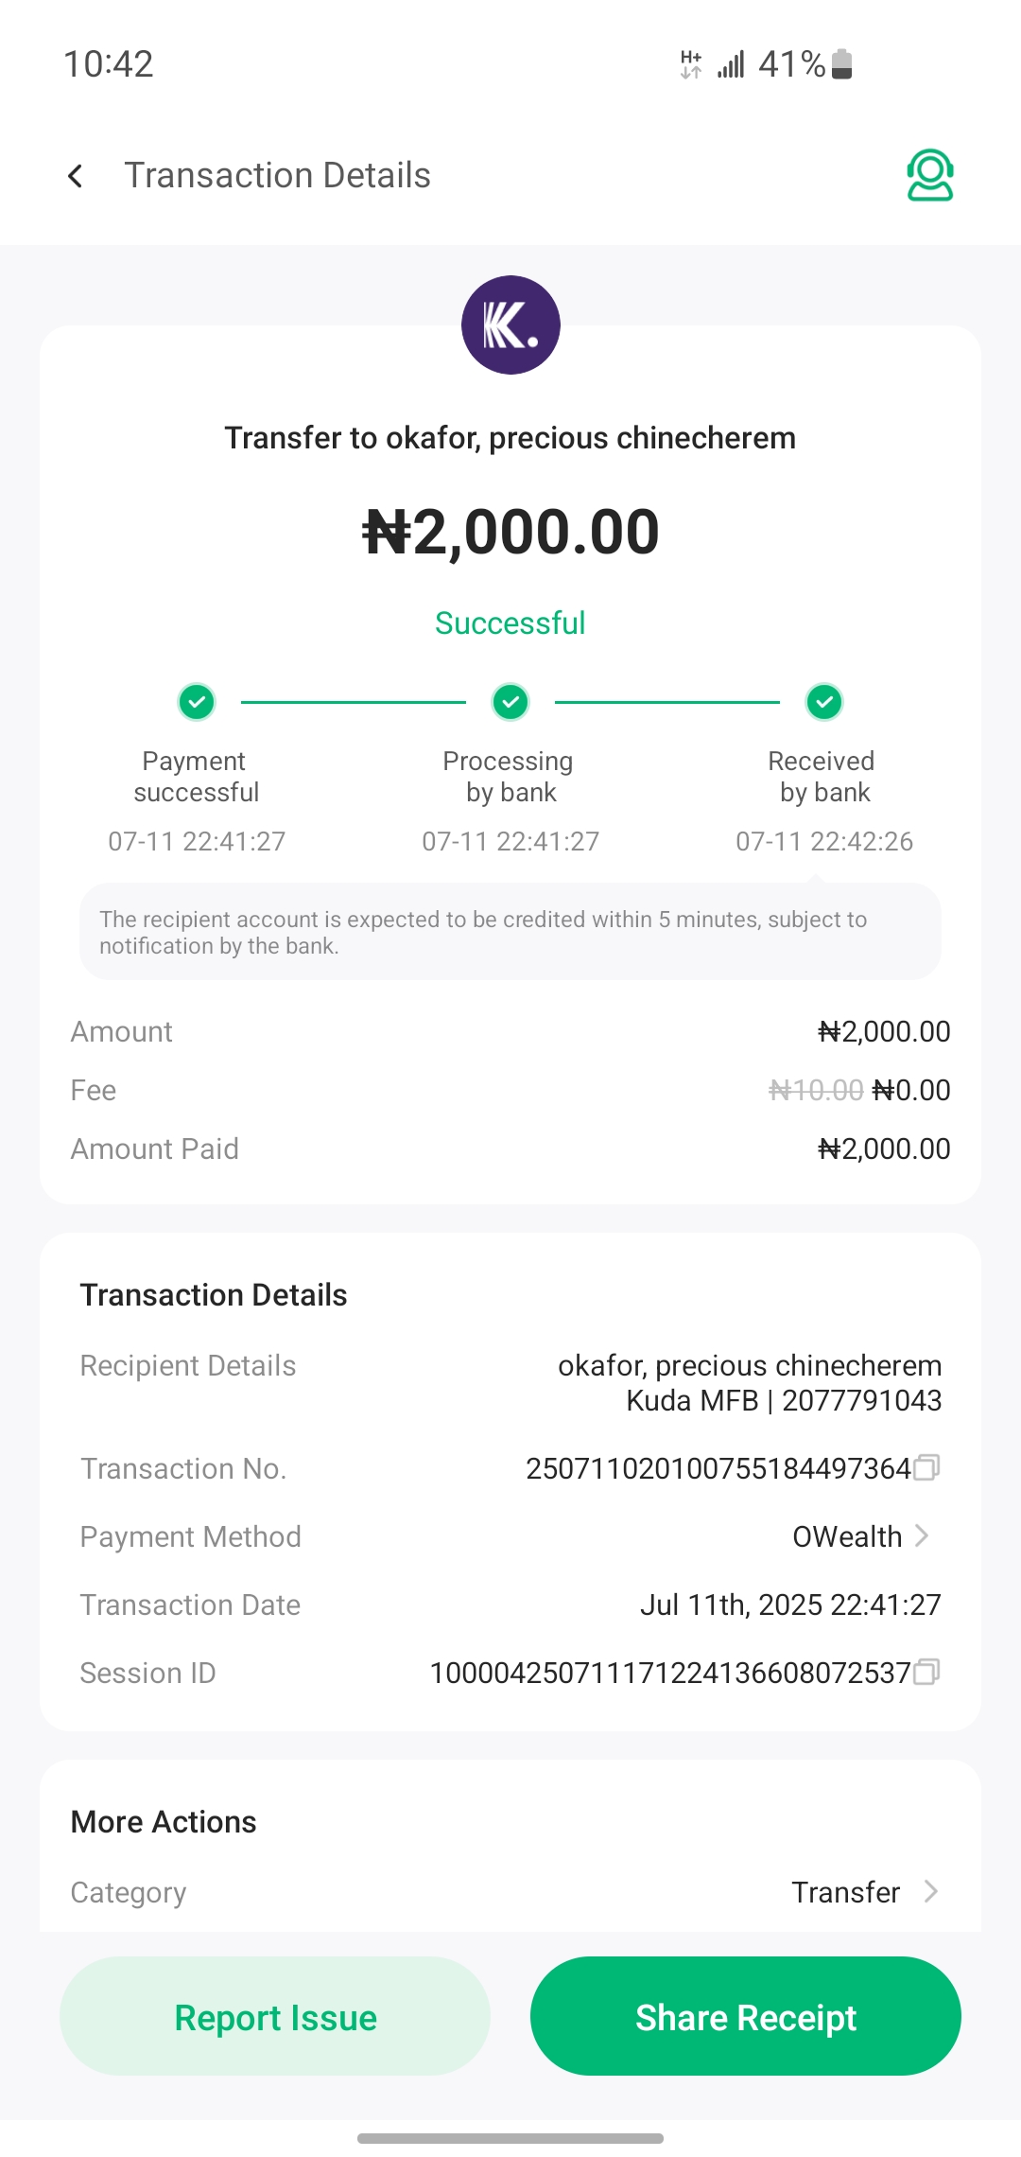Open the Transfer category chevron
1021x2157 pixels.
click(x=930, y=1891)
